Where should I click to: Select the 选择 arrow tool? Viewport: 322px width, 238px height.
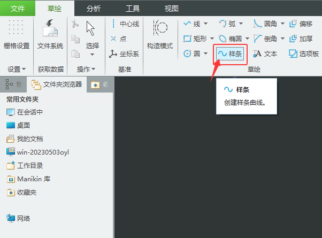pyautogui.click(x=92, y=35)
